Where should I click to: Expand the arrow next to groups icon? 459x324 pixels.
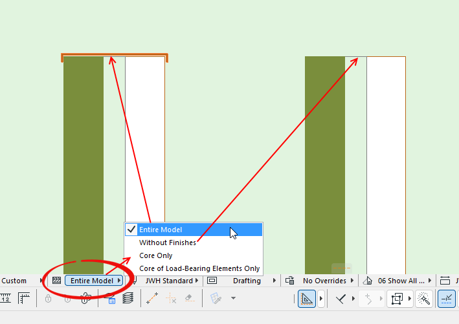tap(410, 299)
